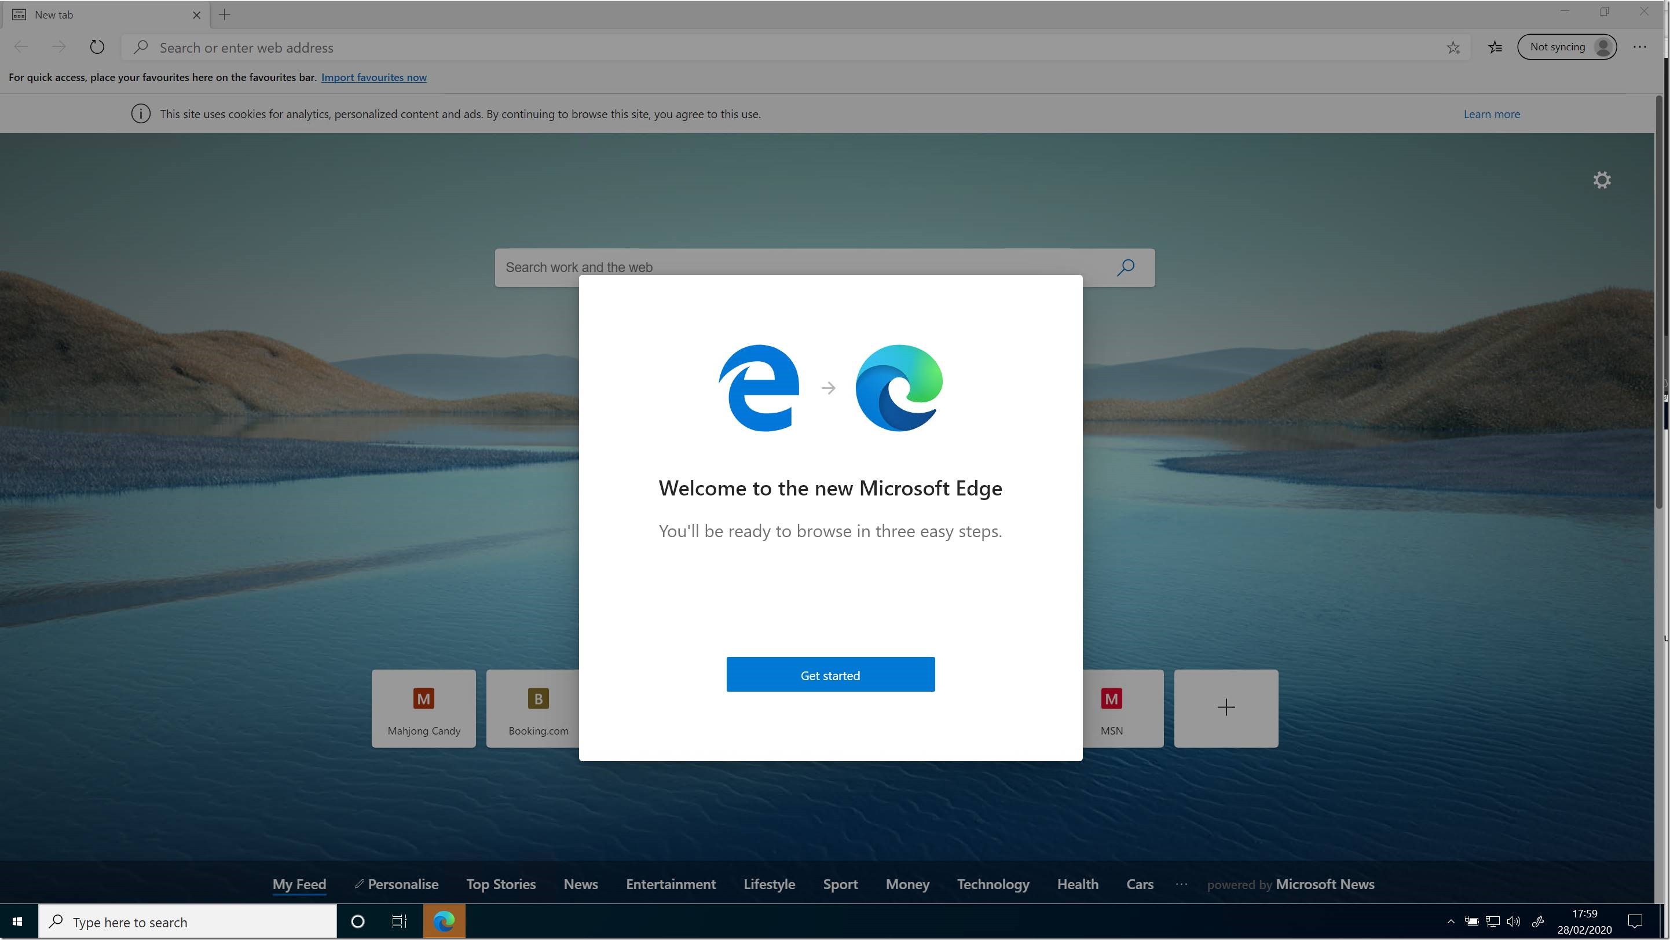Open Learn more cookie link
The height and width of the screenshot is (940, 1670).
(x=1491, y=114)
